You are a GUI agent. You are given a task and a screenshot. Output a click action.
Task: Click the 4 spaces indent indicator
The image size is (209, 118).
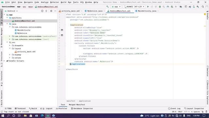196,112
